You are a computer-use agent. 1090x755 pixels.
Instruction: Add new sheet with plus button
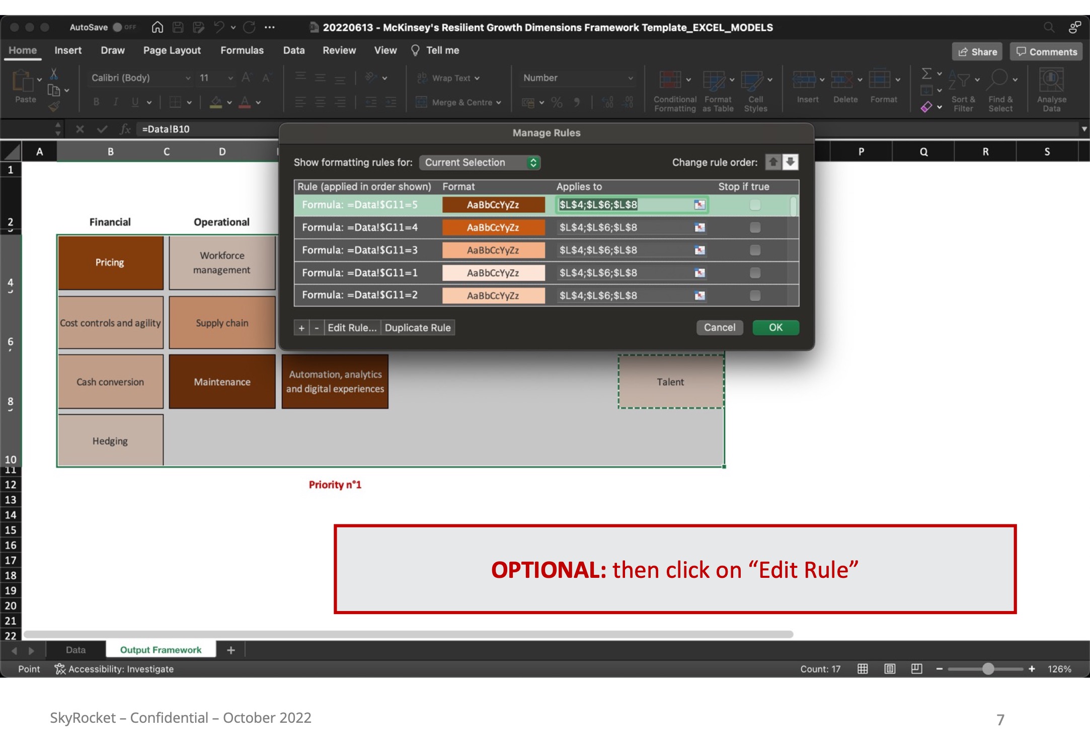(231, 650)
